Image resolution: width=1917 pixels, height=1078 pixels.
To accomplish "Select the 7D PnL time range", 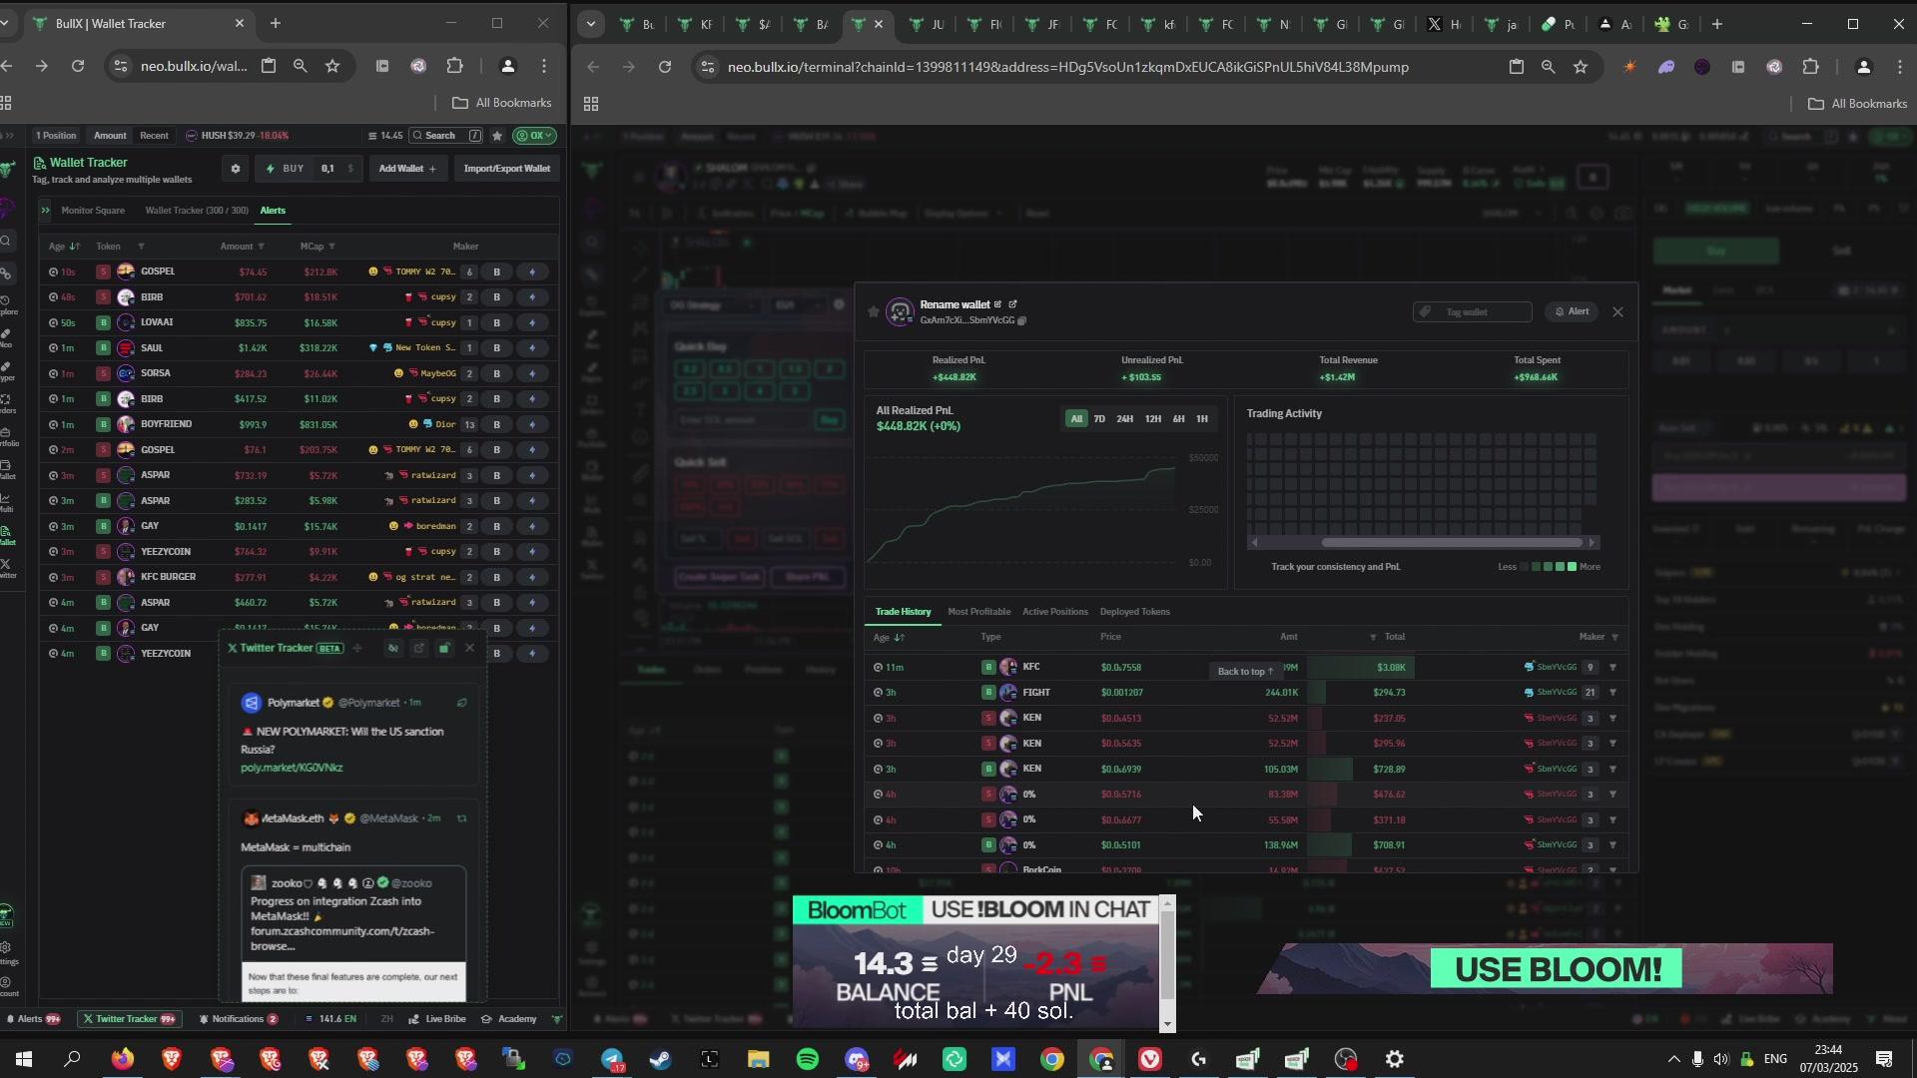I will pyautogui.click(x=1099, y=419).
